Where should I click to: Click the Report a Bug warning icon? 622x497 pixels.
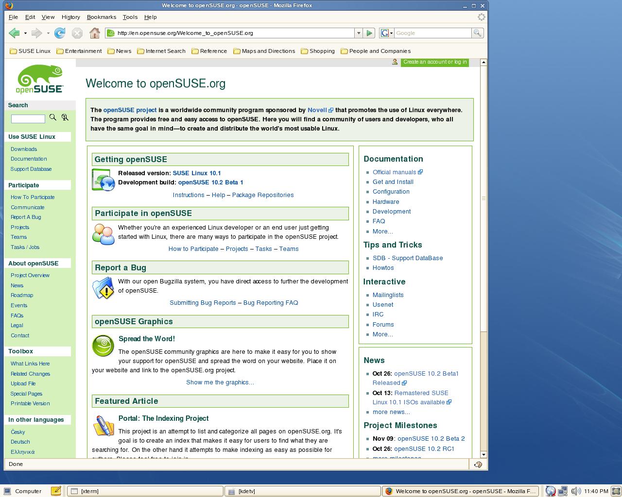click(x=103, y=288)
